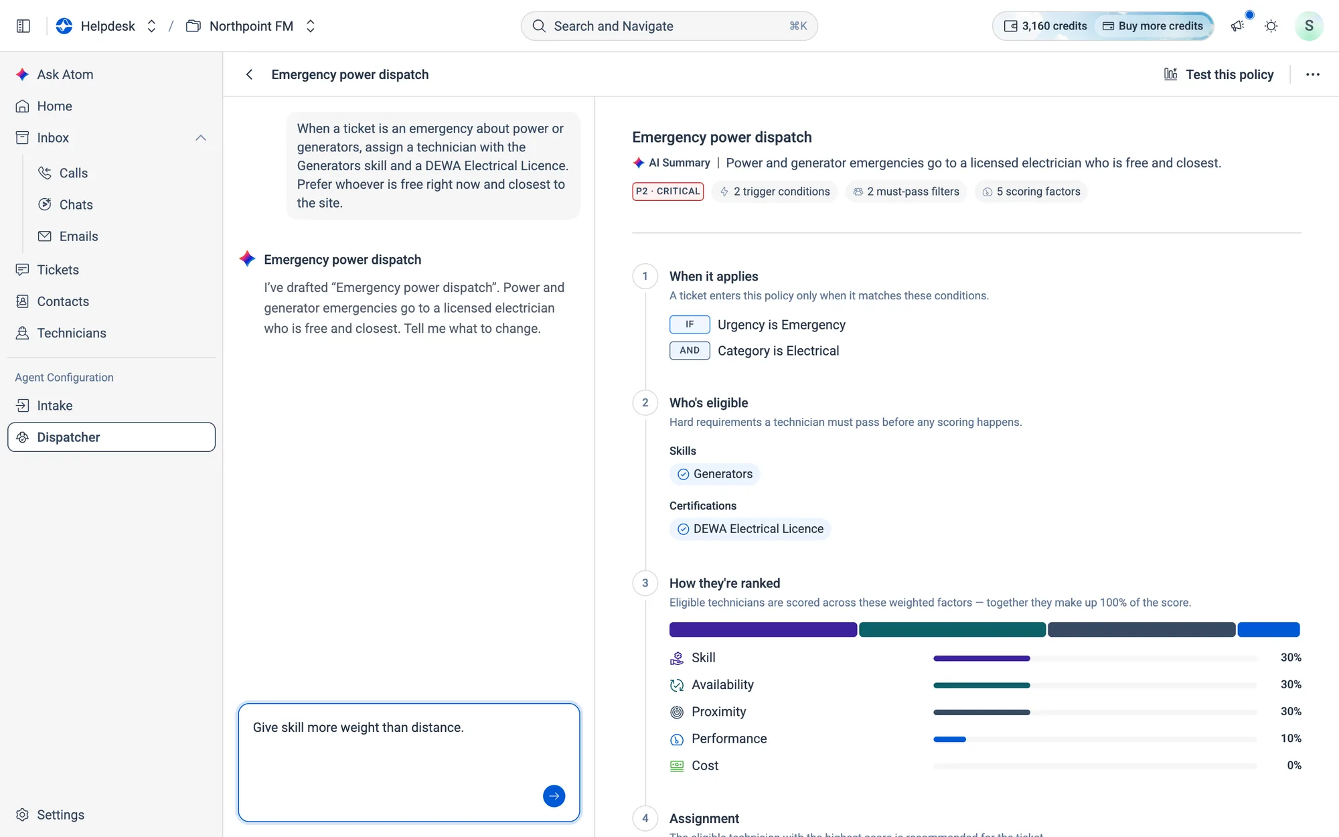The image size is (1339, 837).
Task: Click the P2 · CRITICAL priority badge
Action: [x=667, y=192]
